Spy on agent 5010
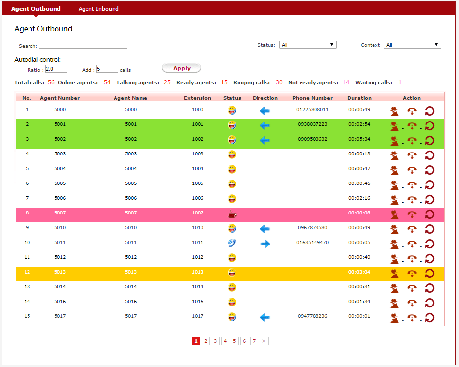The width and height of the screenshot is (459, 367). click(394, 230)
